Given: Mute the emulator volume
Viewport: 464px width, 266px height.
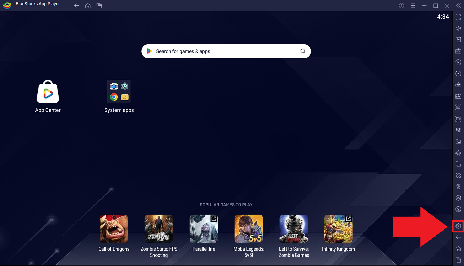Looking at the screenshot, I should 458,28.
